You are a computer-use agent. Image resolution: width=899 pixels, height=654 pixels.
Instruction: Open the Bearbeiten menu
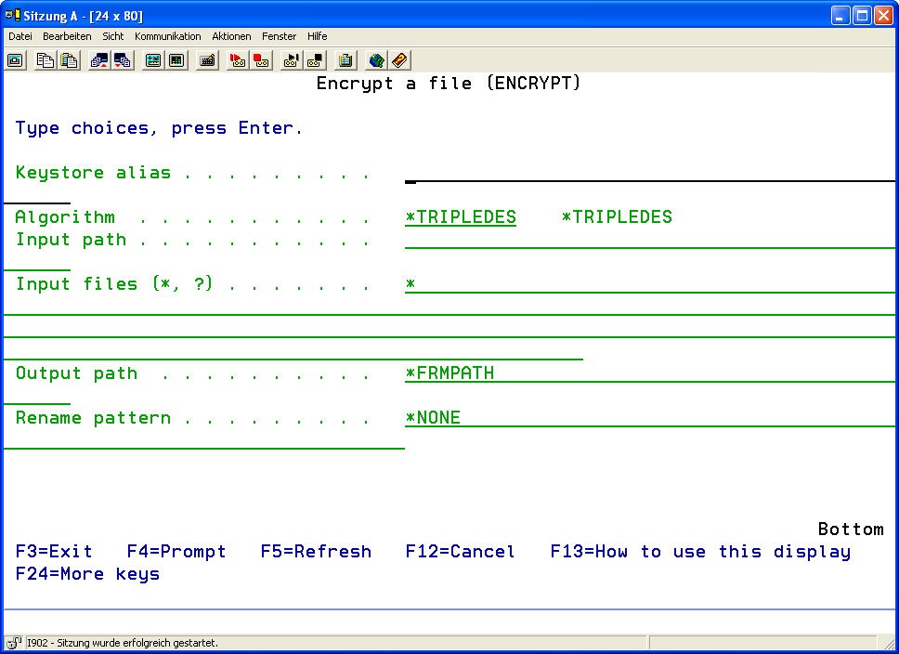pos(67,36)
